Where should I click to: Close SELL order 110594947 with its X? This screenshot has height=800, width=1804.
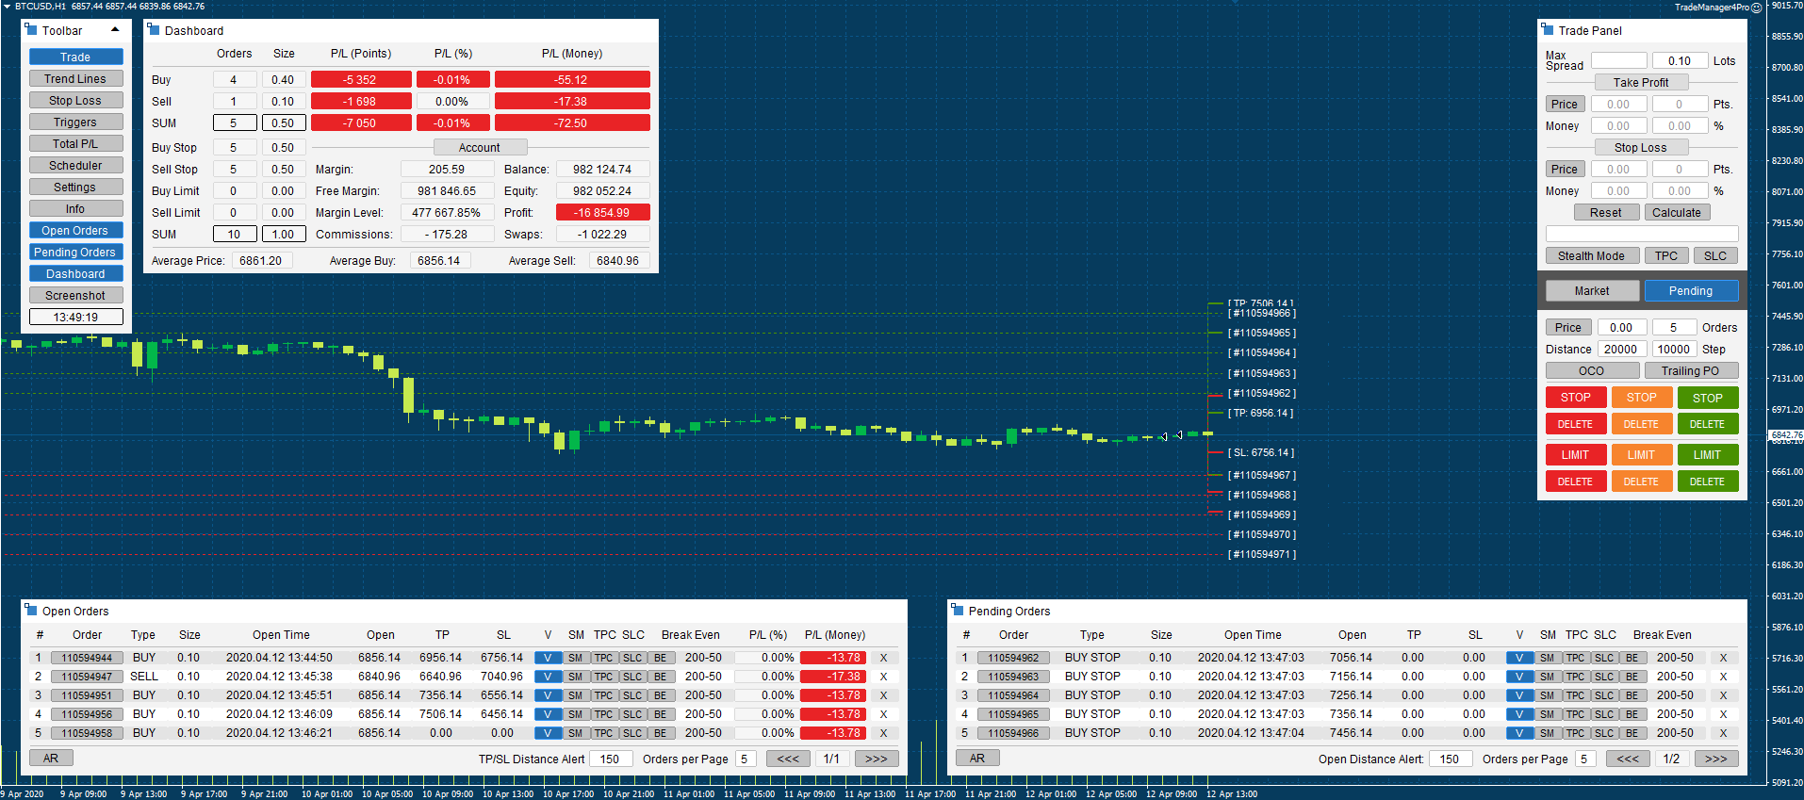pyautogui.click(x=883, y=677)
